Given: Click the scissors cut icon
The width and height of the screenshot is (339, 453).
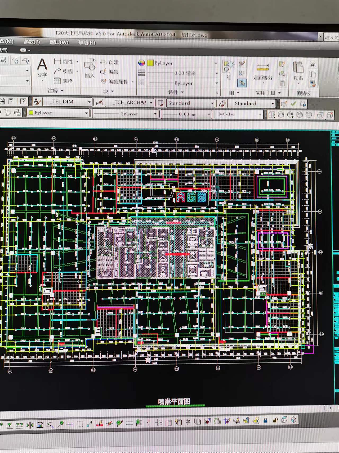Looking at the screenshot, I should click(313, 65).
